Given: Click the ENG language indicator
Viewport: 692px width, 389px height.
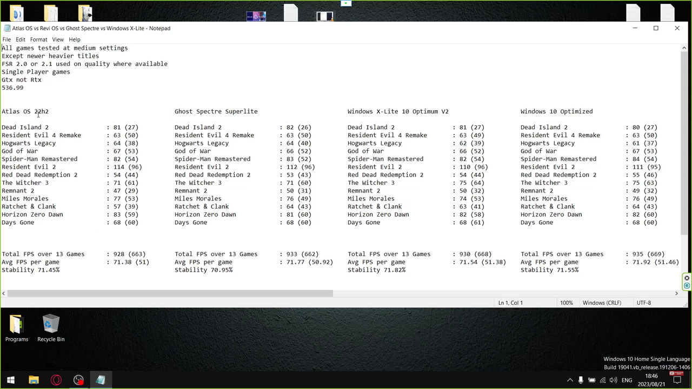Looking at the screenshot, I should tap(627, 380).
